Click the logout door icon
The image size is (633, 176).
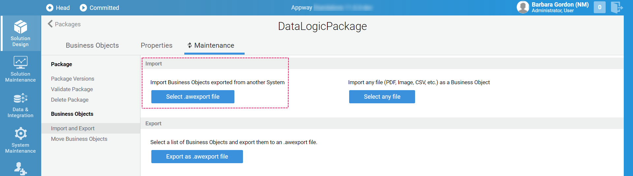click(x=617, y=7)
